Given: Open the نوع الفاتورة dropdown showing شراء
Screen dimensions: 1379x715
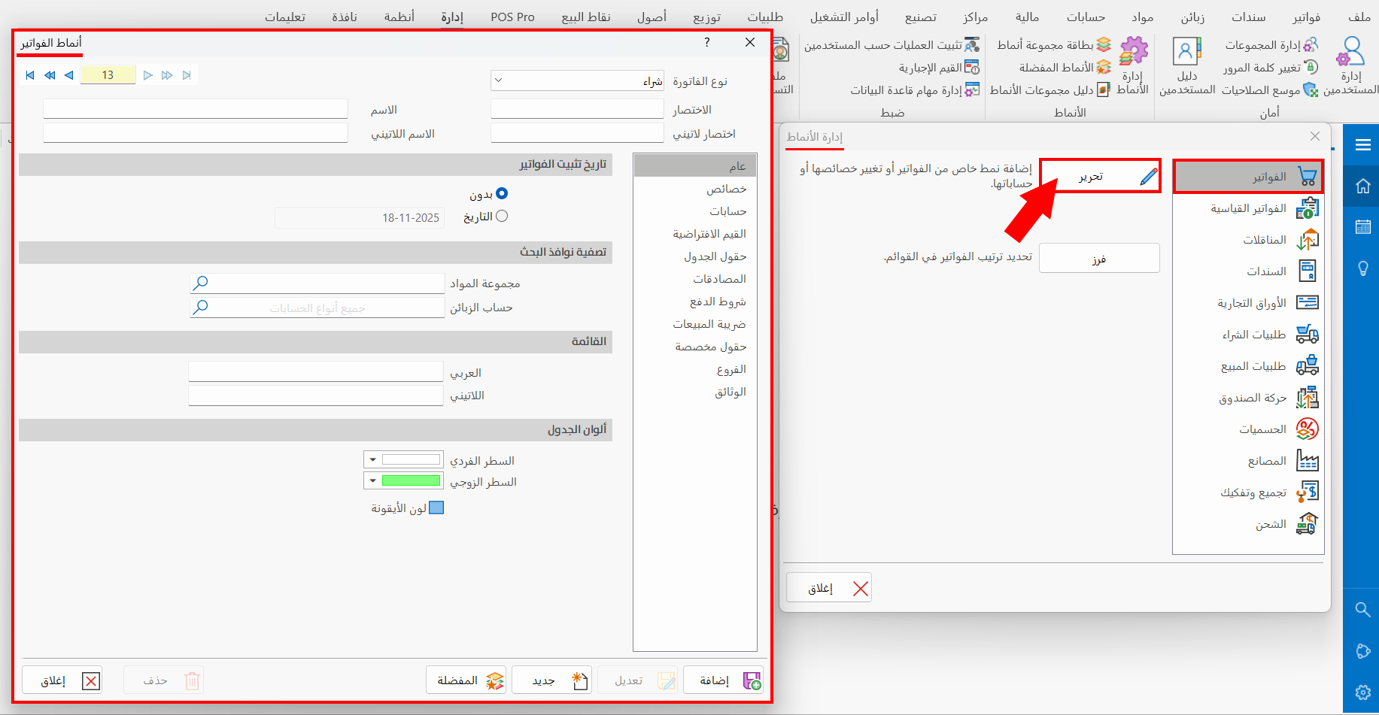Looking at the screenshot, I should [x=497, y=80].
